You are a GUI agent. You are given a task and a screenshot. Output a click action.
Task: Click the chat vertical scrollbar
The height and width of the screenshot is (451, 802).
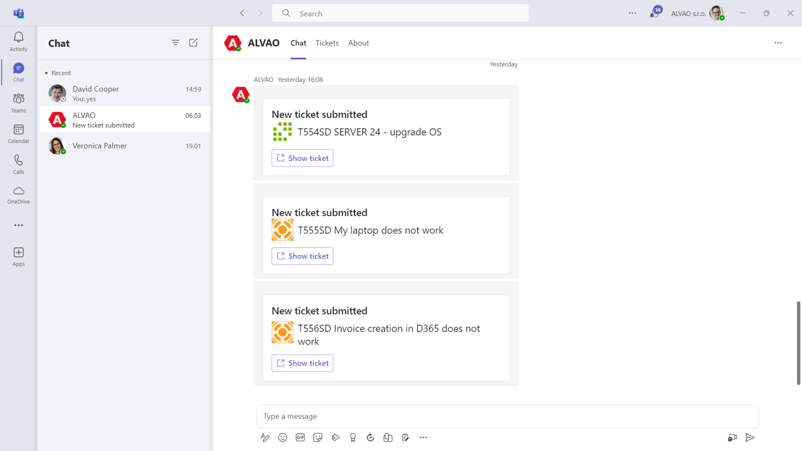[x=798, y=343]
